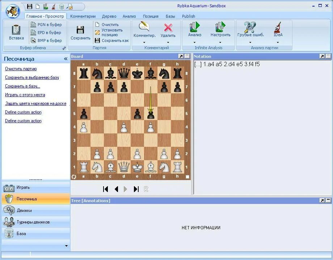Open the Буфер обмена group settings launcher

pyautogui.click(x=64, y=48)
